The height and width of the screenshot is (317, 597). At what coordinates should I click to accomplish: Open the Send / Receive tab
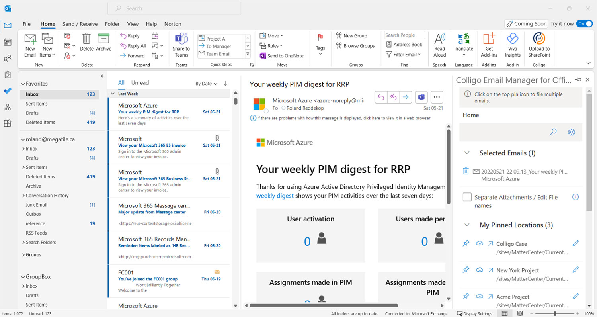[80, 24]
